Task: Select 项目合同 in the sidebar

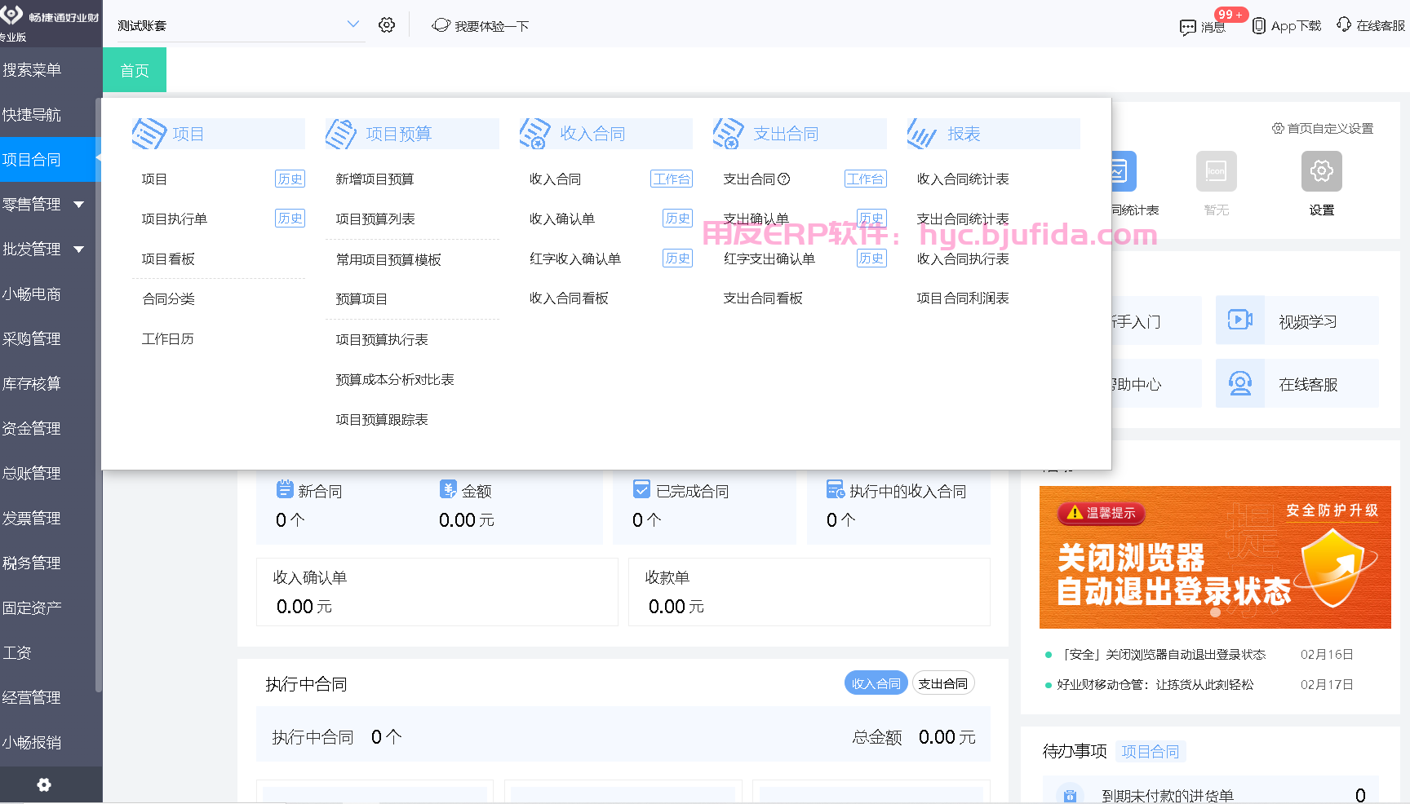Action: pos(49,160)
